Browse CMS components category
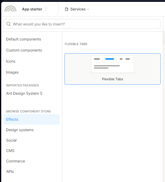 point(10,151)
